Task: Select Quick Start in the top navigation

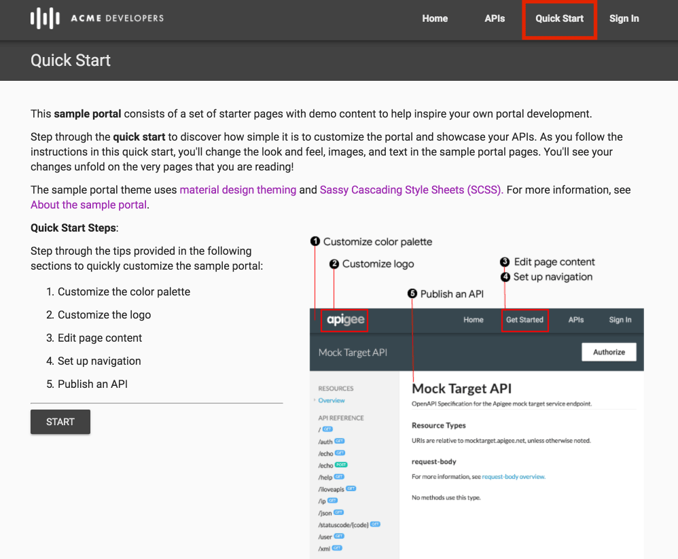Action: point(559,18)
